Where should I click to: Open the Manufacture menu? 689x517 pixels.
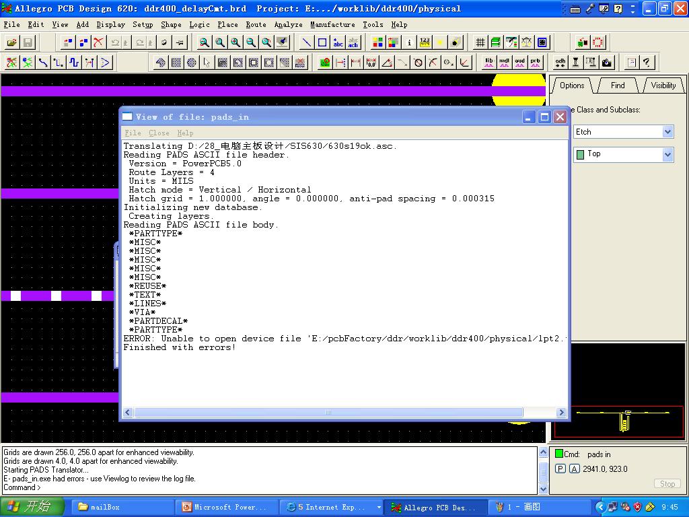click(x=332, y=25)
